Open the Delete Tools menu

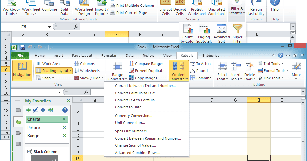point(249,71)
